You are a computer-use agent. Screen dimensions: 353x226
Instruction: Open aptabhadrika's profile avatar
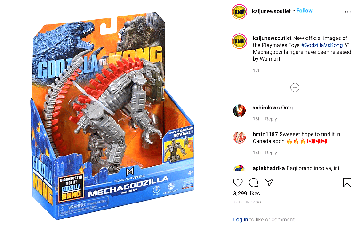[239, 168]
